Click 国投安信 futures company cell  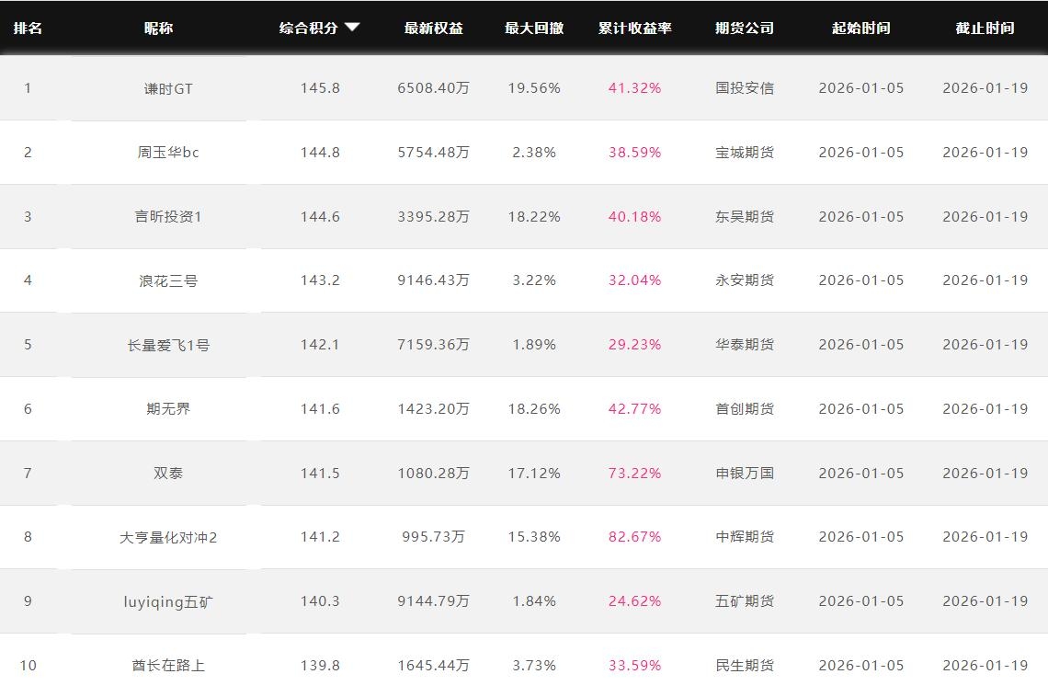pos(745,88)
